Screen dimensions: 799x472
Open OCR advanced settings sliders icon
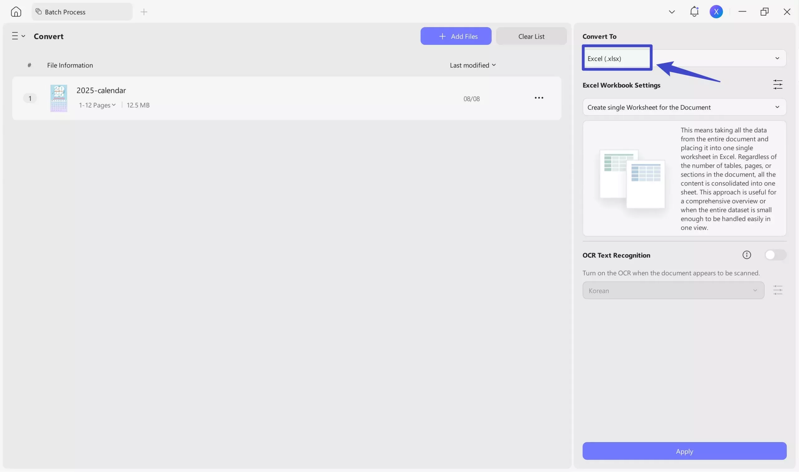[x=777, y=290]
